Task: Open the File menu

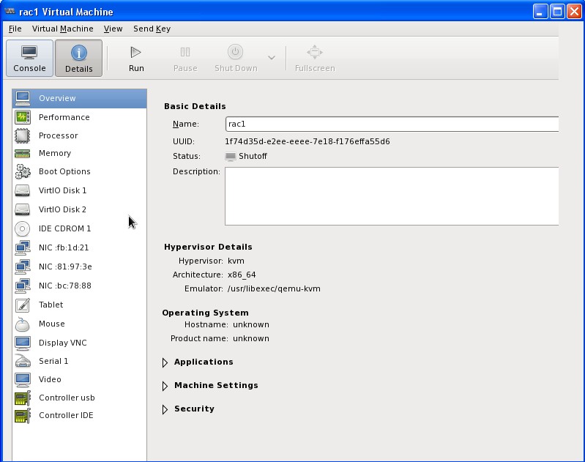Action: [x=15, y=29]
